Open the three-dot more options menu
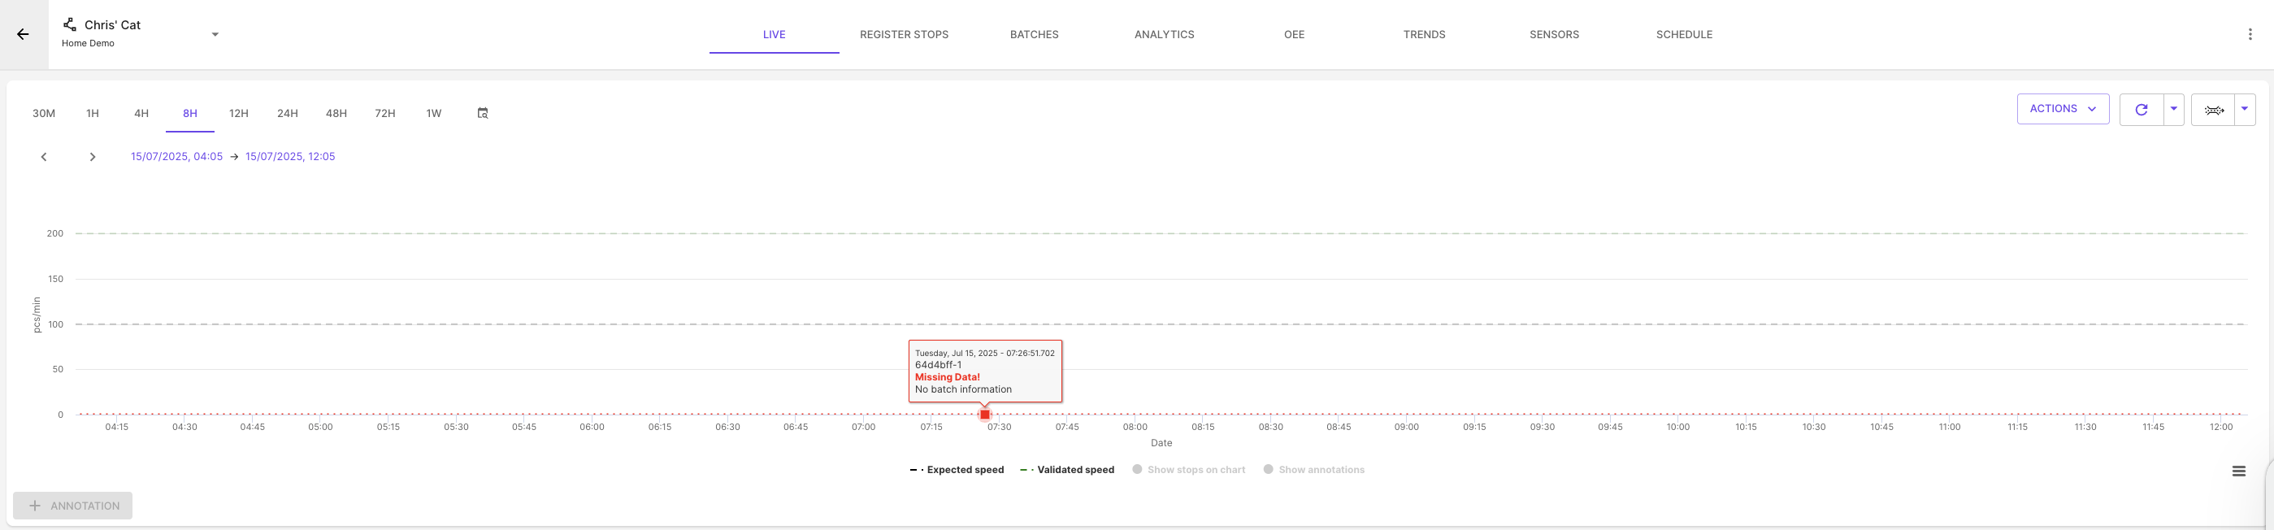2274x530 pixels. pyautogui.click(x=2250, y=34)
